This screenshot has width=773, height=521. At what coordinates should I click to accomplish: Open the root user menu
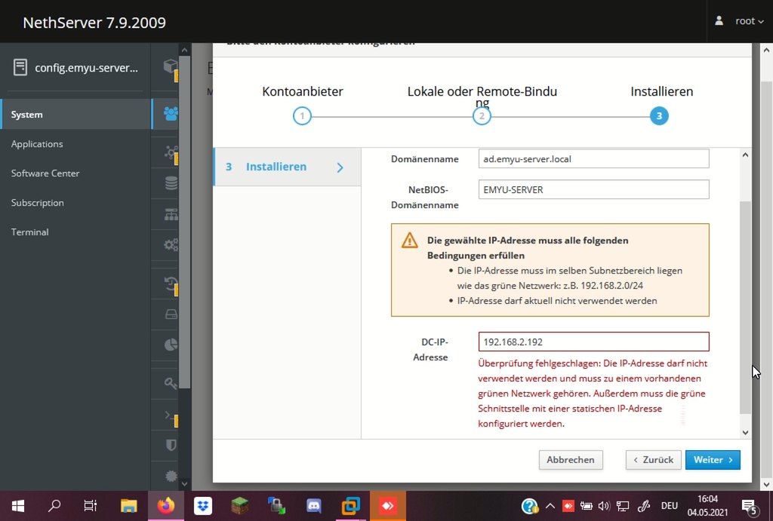(749, 21)
